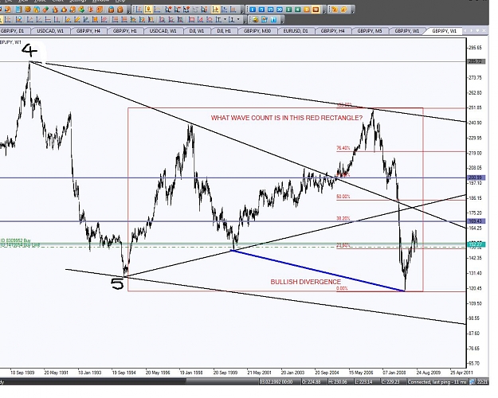Expand overflow arrow of the drawing objects toolbar
The image size is (498, 398).
coord(245,21)
